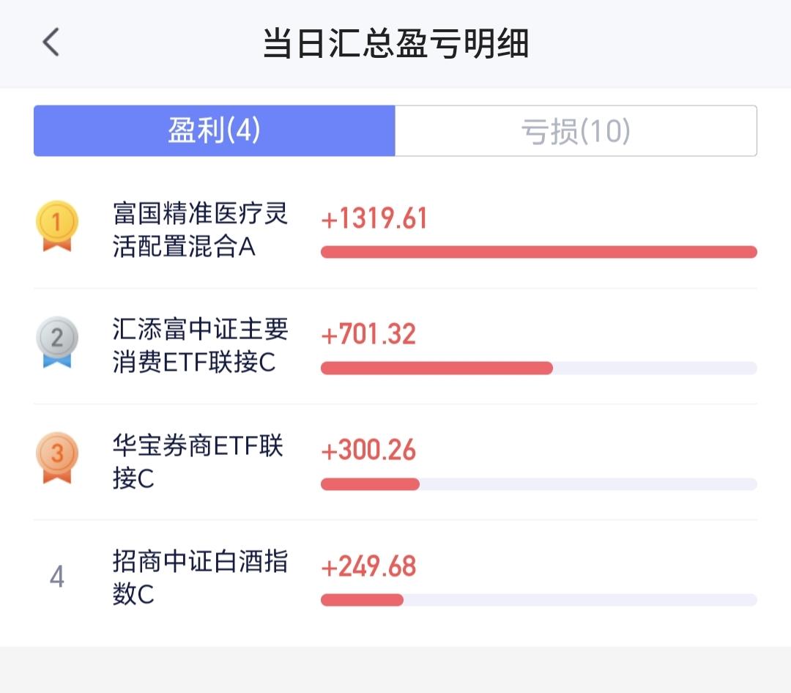Tap the gold first-place medal icon
This screenshot has width=791, height=693.
click(57, 226)
